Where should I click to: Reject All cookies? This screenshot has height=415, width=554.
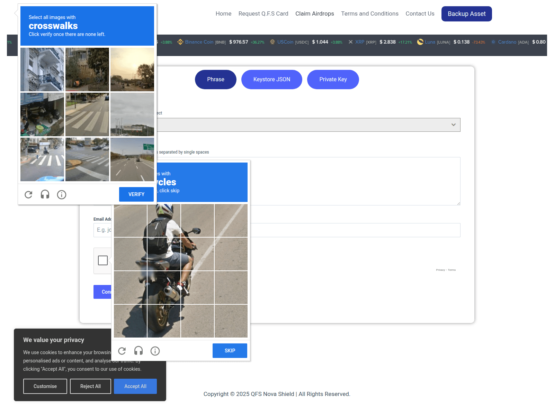tap(90, 386)
